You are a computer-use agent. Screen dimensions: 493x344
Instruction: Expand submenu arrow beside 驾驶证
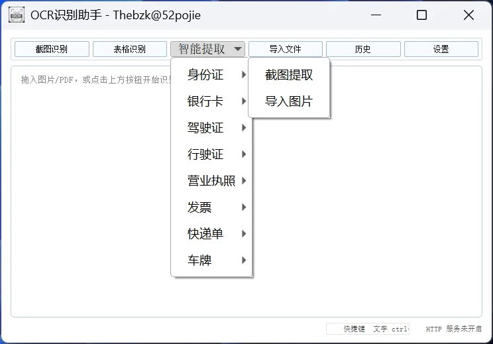point(244,128)
